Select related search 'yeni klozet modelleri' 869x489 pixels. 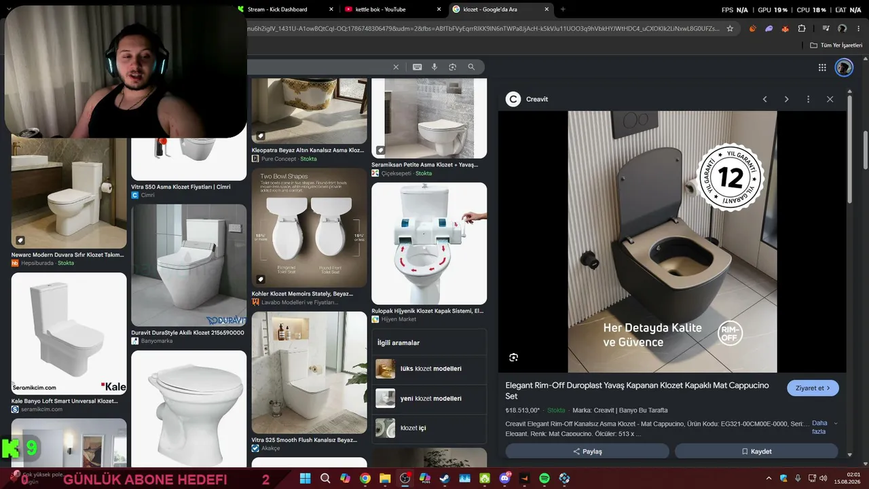point(429,399)
